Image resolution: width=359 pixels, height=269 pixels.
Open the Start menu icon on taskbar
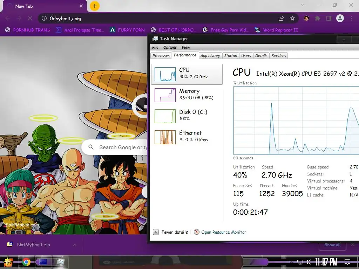click(8, 262)
